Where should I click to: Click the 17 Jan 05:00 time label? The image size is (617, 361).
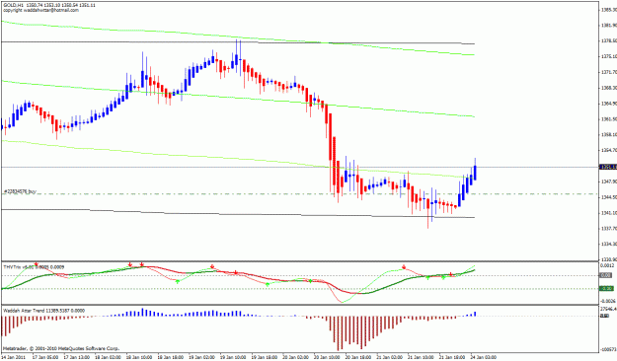44,357
